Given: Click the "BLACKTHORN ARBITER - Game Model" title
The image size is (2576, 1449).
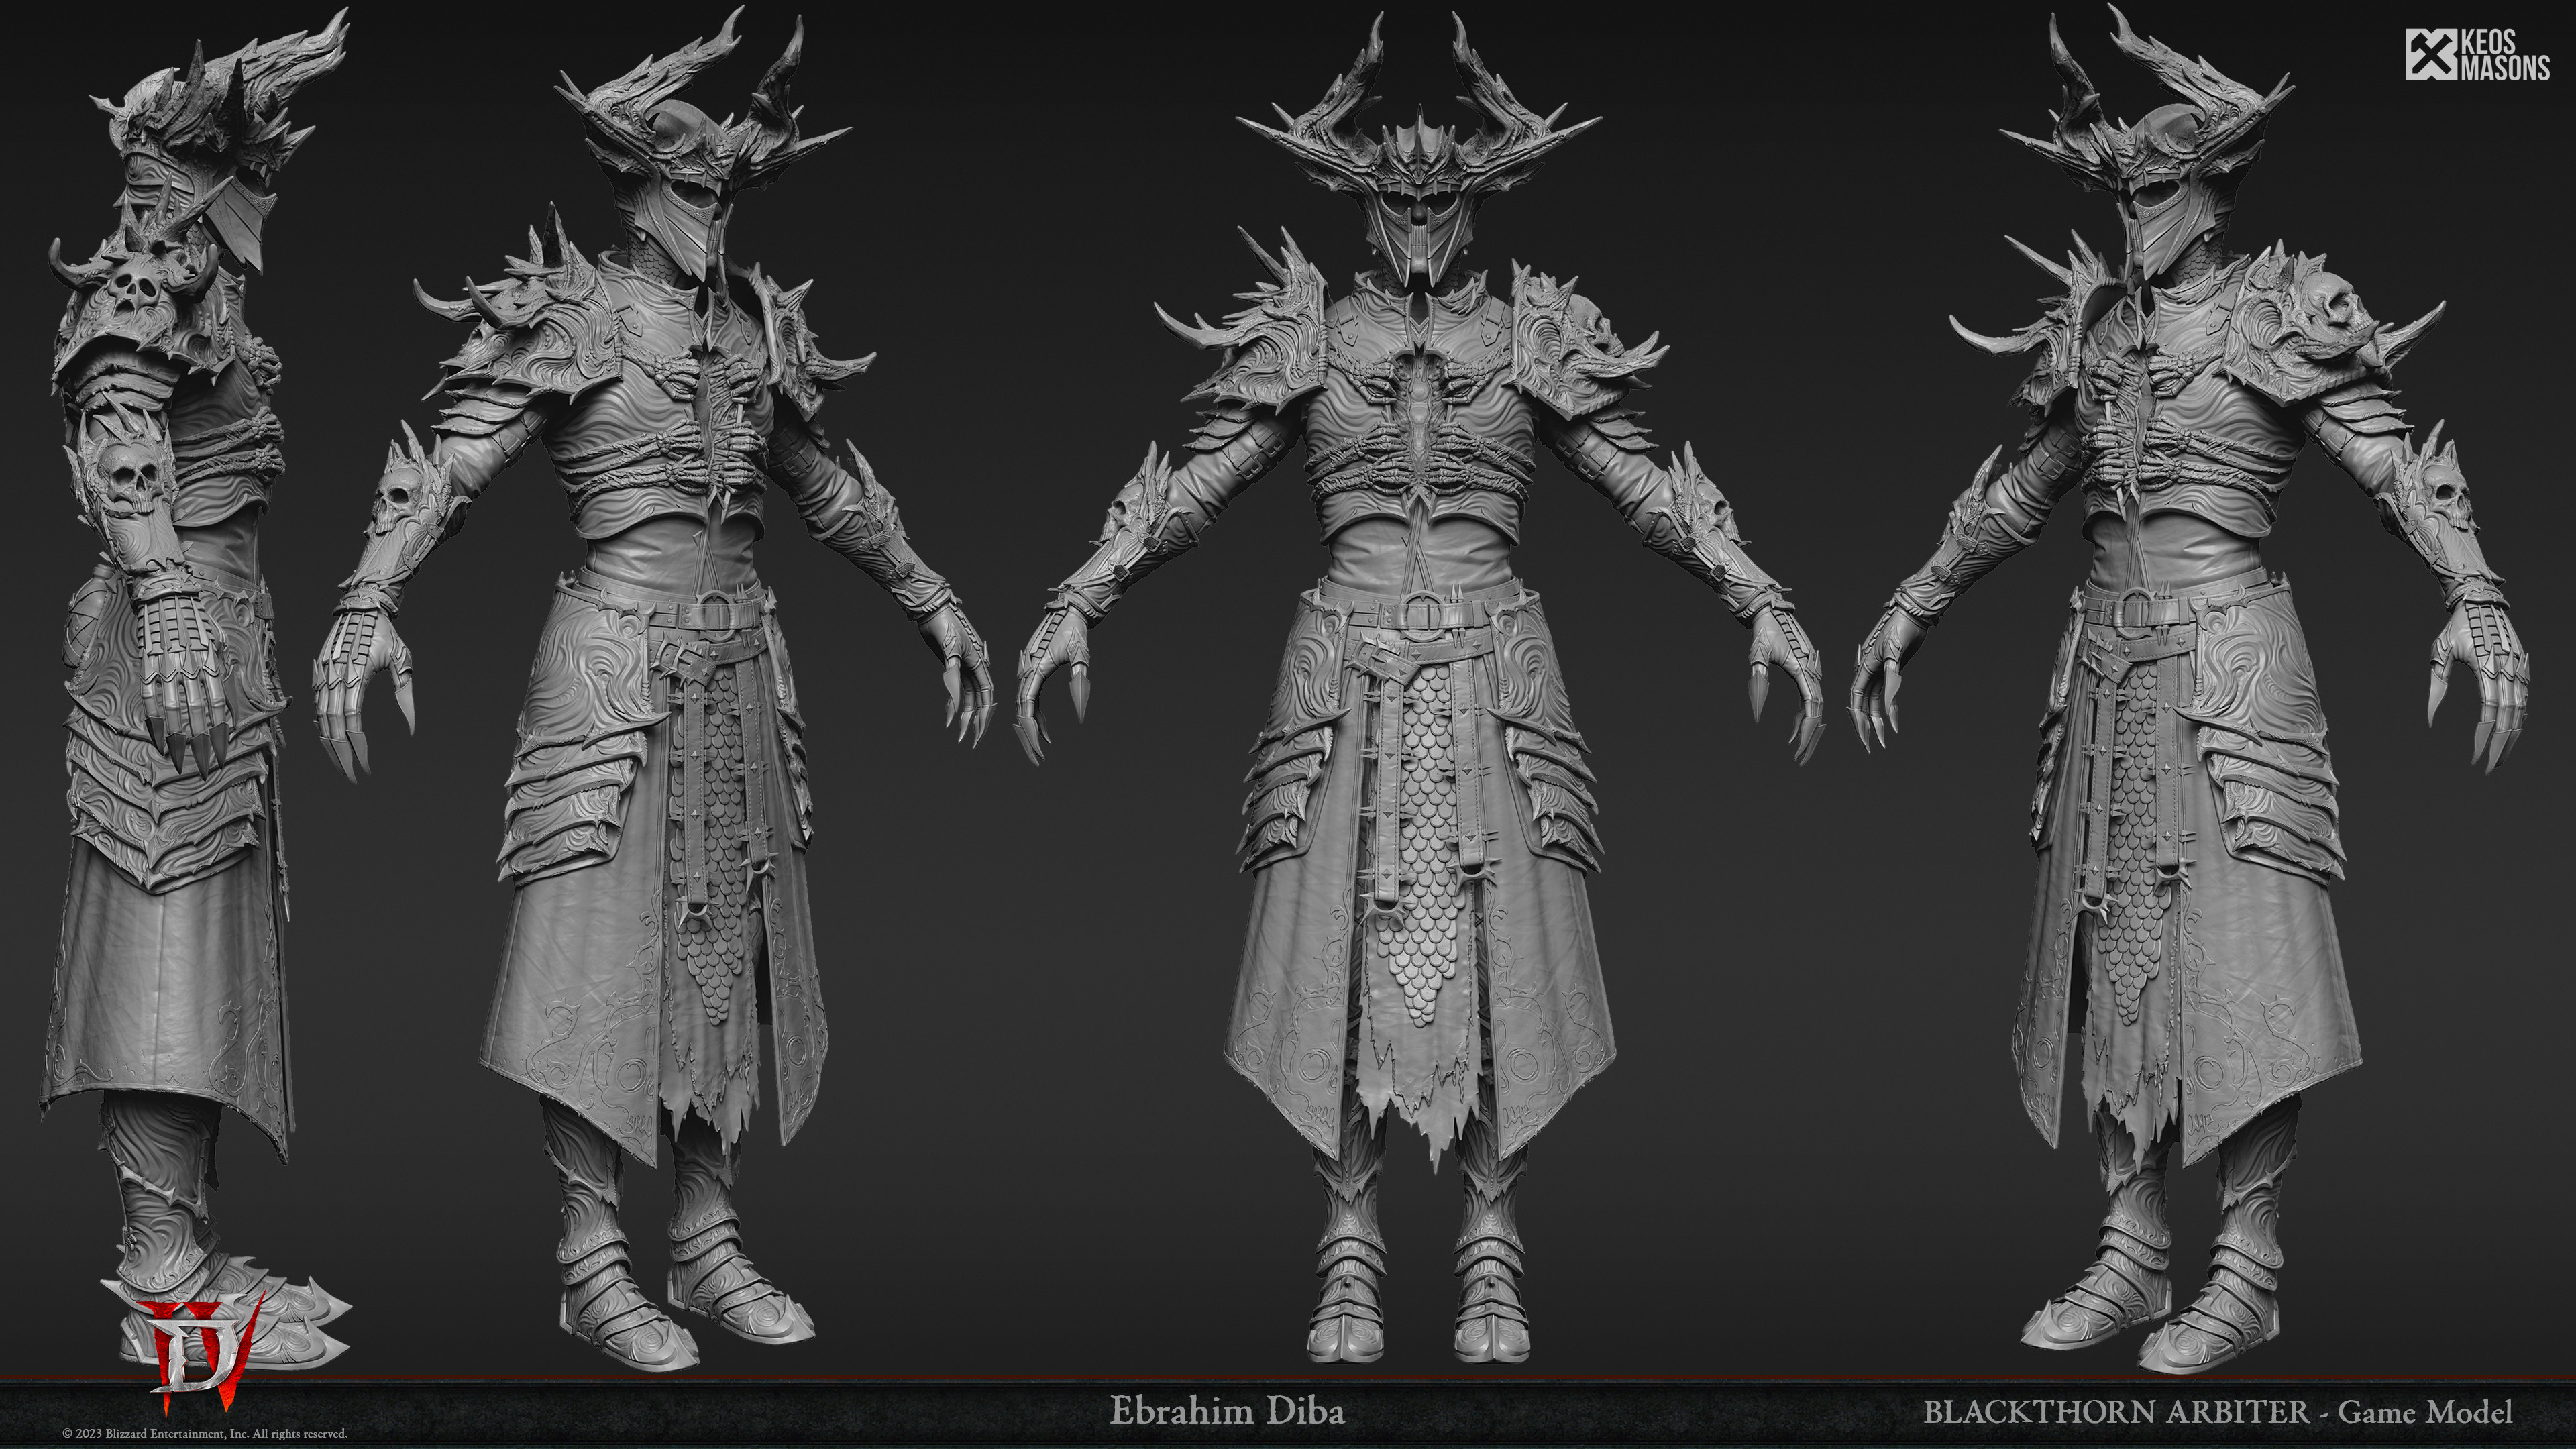Looking at the screenshot, I should (x=2217, y=1412).
